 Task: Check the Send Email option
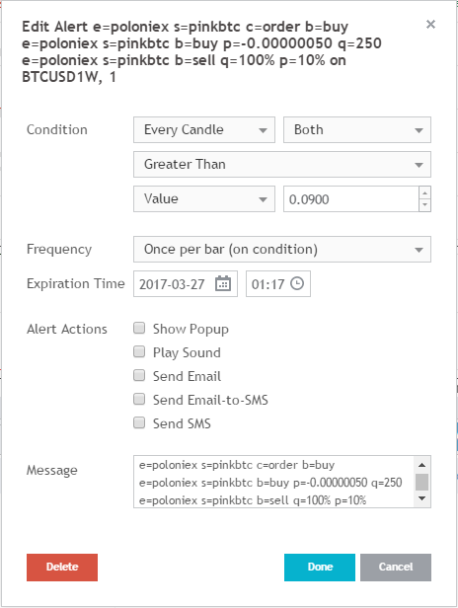coord(139,375)
